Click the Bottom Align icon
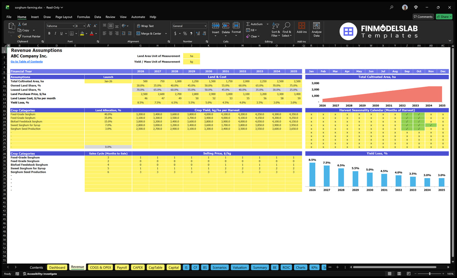Screen dimensions: 457x278 pos(117,26)
